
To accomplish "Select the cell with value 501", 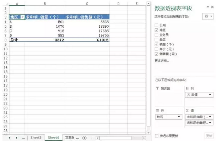I will coord(45,22).
